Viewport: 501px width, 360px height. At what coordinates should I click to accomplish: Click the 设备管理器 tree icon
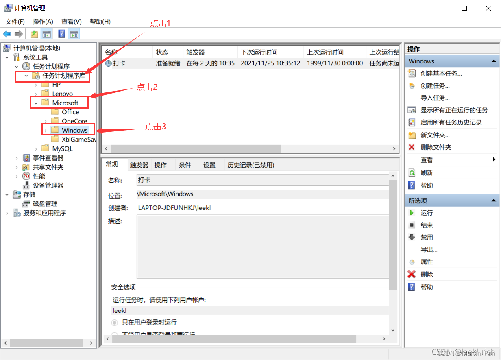(26, 185)
